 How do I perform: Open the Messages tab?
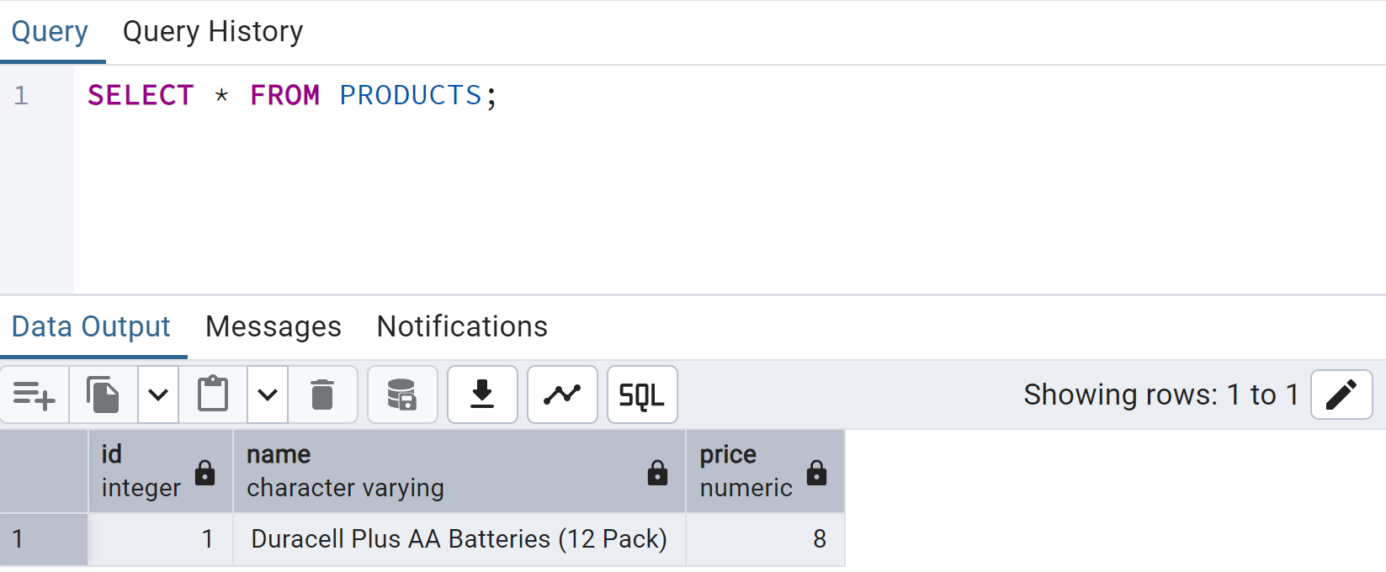273,326
